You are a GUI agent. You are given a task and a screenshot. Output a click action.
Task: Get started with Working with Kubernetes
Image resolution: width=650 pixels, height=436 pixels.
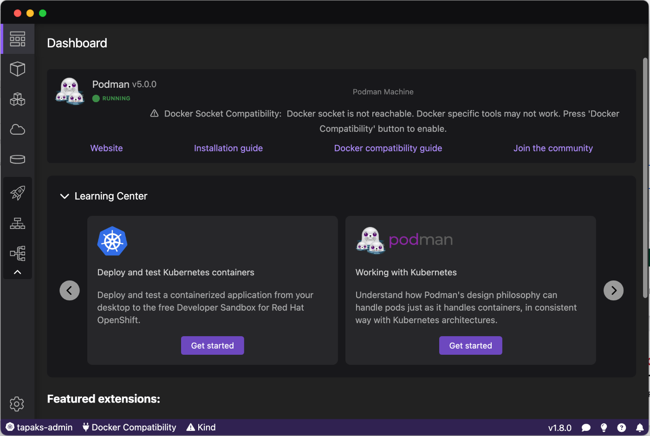click(x=471, y=345)
